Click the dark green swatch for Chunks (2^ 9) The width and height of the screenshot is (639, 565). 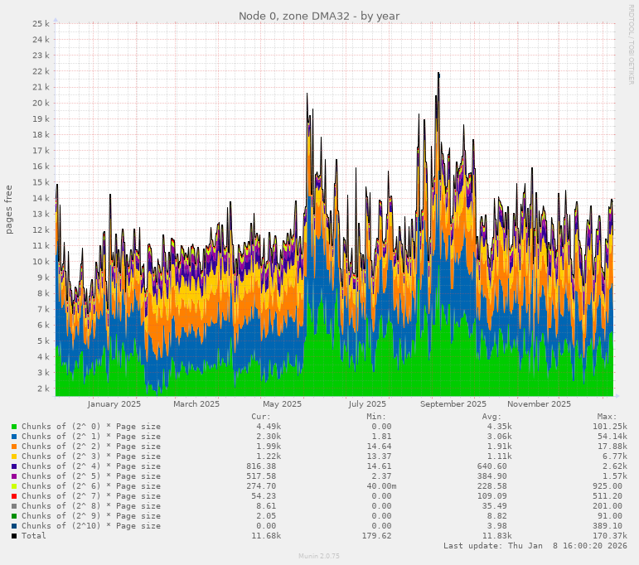tap(14, 516)
